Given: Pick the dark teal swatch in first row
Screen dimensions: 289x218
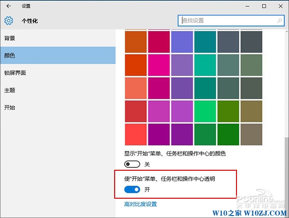Looking at the screenshot, I should (x=205, y=41).
